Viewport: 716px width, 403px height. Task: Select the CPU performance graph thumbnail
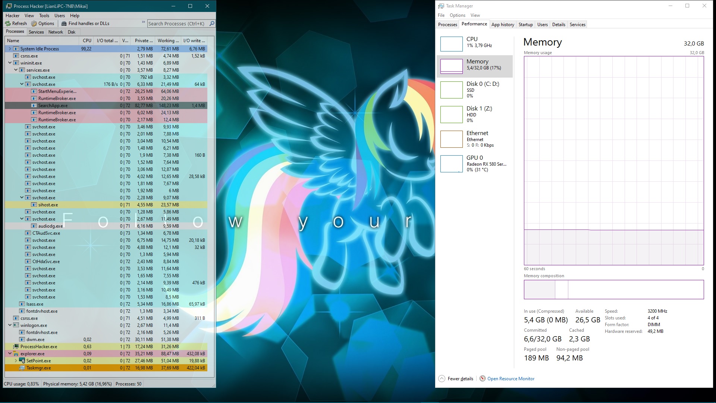pos(451,44)
